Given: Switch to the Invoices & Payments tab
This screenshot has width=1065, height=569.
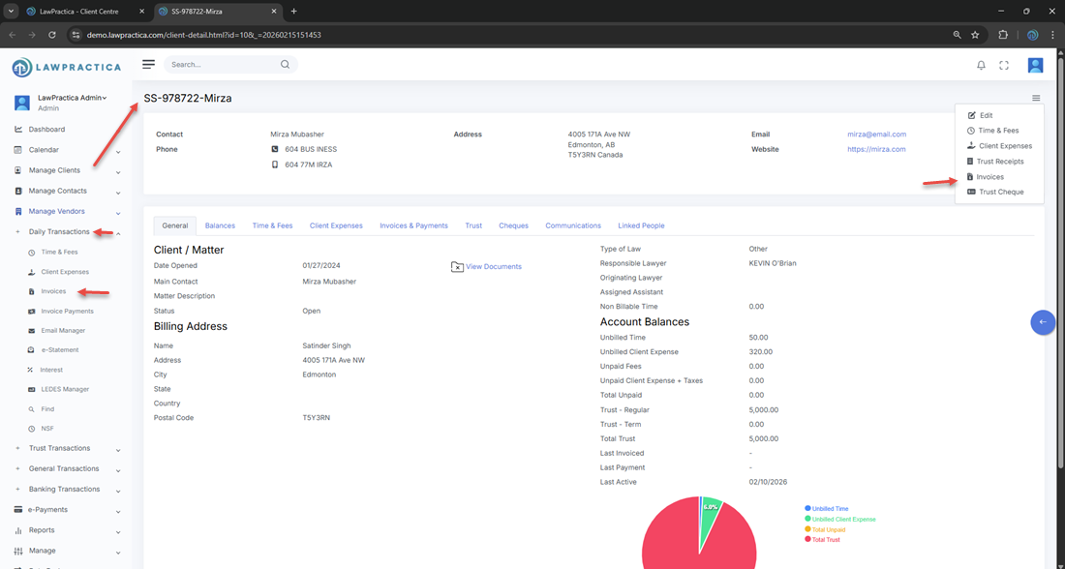Looking at the screenshot, I should [413, 225].
